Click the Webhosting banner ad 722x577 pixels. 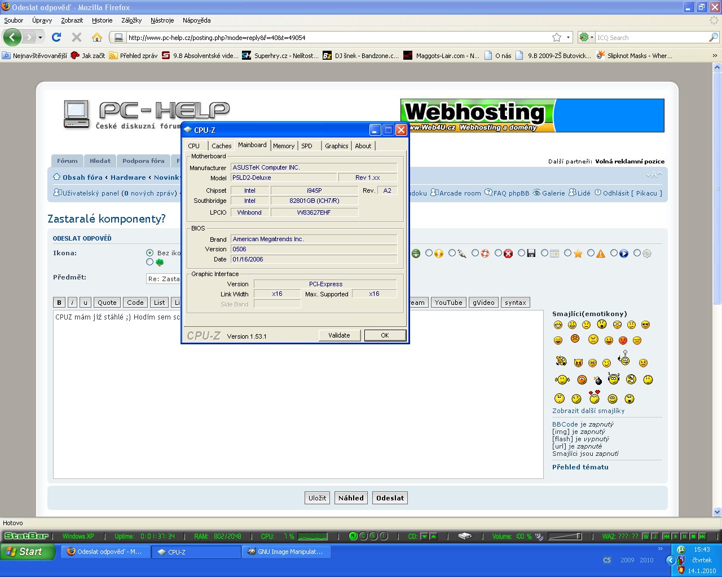pos(532,116)
